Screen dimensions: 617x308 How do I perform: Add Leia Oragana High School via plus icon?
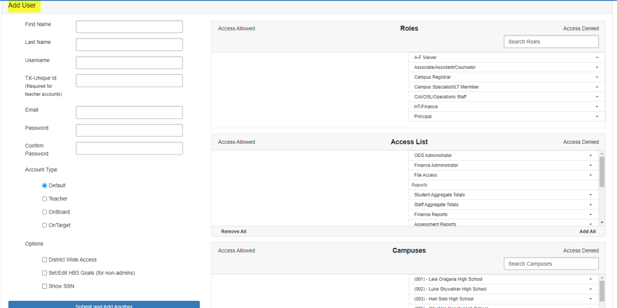(x=590, y=279)
